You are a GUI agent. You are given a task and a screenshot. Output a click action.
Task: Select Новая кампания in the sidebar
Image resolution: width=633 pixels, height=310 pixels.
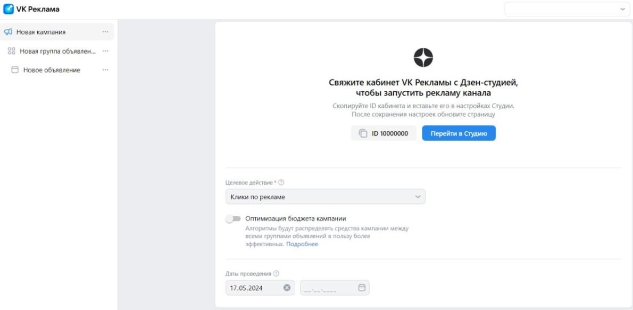[x=57, y=32]
